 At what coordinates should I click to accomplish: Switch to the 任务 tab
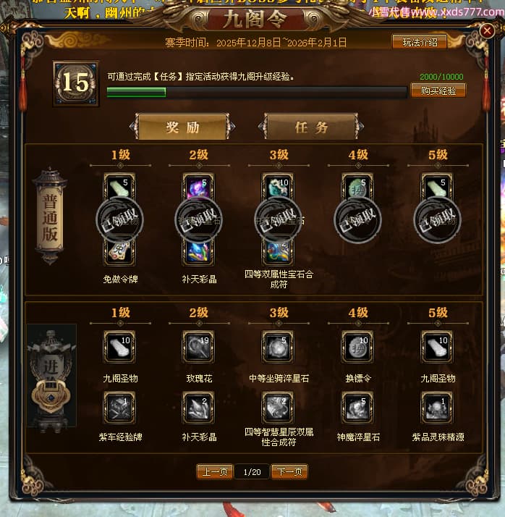click(x=311, y=127)
